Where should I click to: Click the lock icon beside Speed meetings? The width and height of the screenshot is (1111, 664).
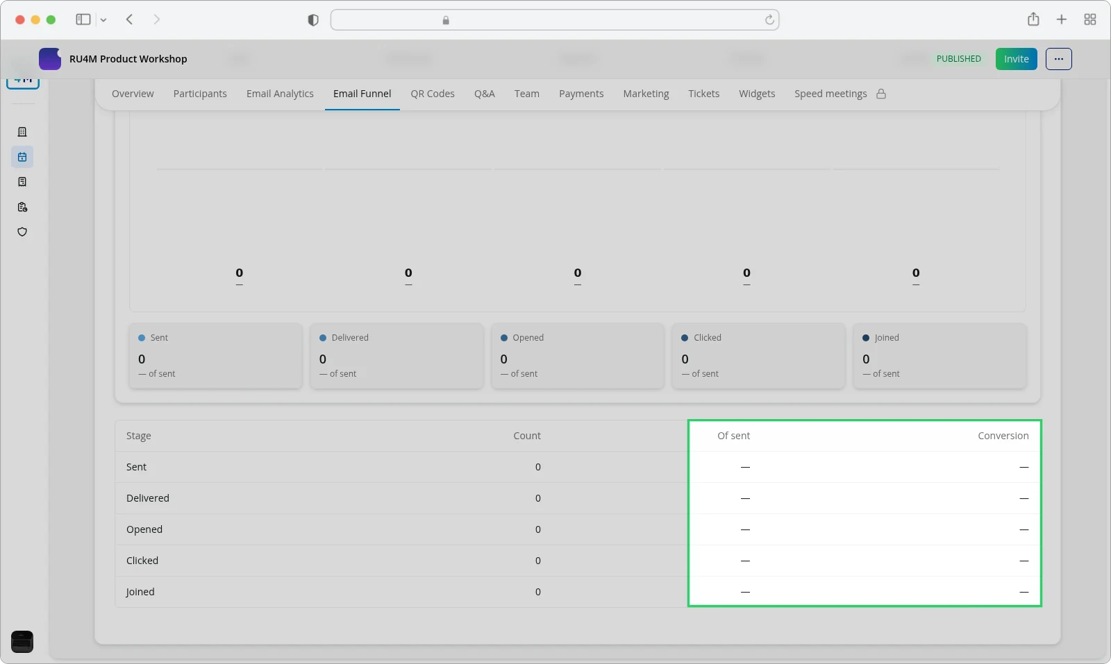pos(881,94)
